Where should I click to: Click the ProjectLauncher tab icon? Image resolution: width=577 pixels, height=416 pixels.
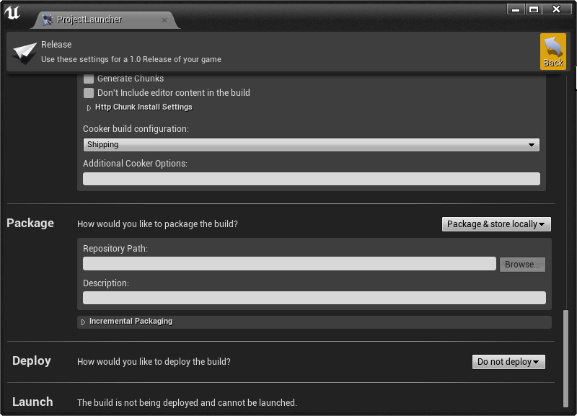click(x=48, y=20)
